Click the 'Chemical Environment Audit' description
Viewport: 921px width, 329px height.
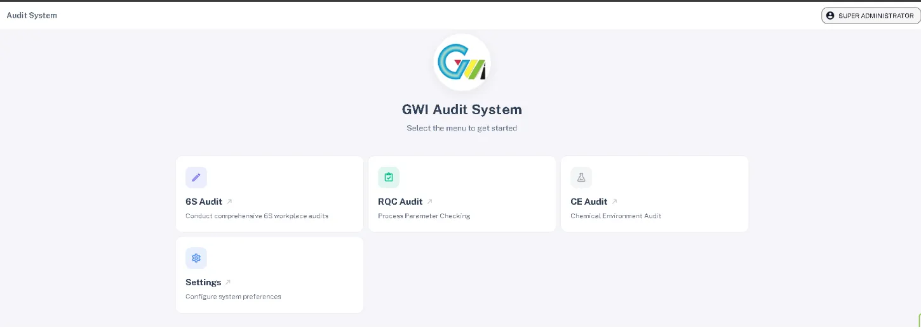click(x=615, y=216)
